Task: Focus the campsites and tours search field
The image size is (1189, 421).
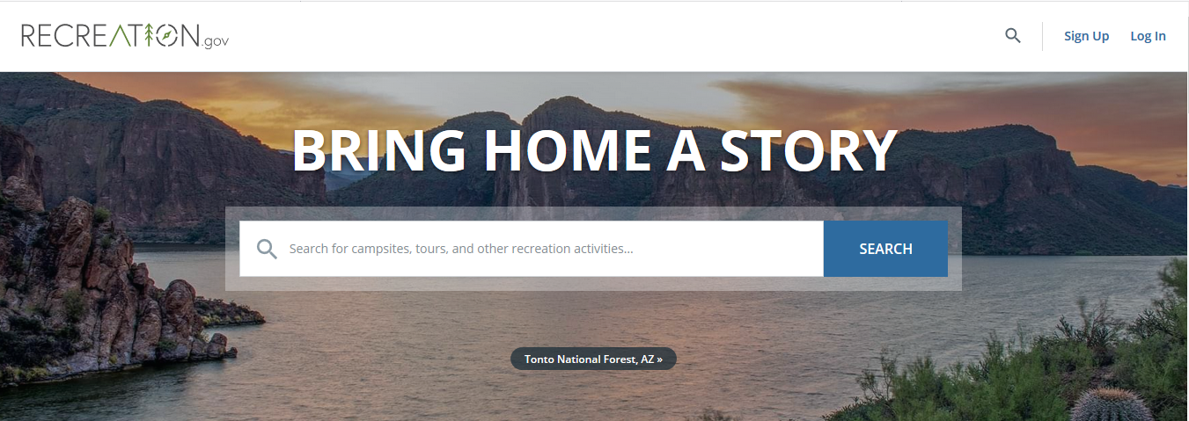Action: tap(532, 249)
